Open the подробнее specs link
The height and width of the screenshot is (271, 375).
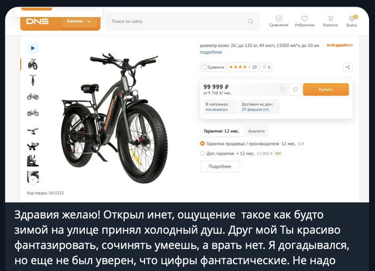[x=211, y=52]
